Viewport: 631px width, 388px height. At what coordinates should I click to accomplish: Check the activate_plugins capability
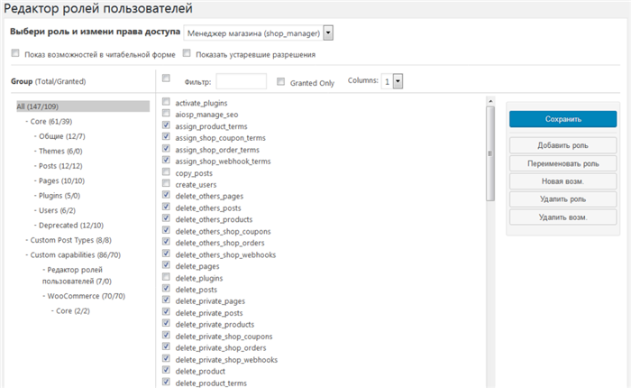(x=166, y=102)
